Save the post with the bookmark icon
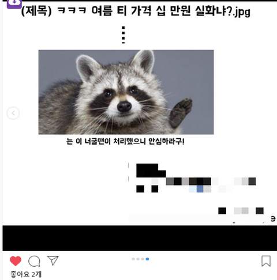Image resolution: width=277 pixels, height=280 pixels. pyautogui.click(x=266, y=261)
